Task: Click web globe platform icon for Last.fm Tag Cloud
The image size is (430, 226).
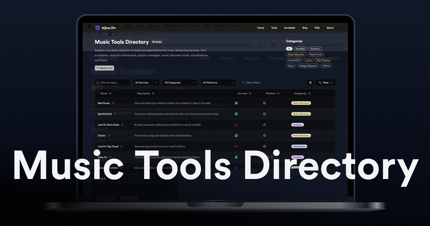Action: 264,146
